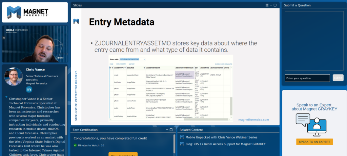Submit the question with Submit button
Image resolution: width=347 pixels, height=156 pixels.
338,78
